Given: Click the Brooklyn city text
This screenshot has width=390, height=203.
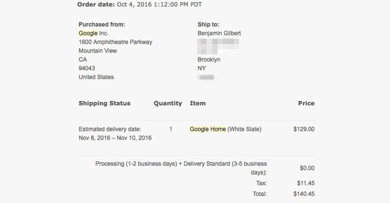Looking at the screenshot, I should point(209,59).
